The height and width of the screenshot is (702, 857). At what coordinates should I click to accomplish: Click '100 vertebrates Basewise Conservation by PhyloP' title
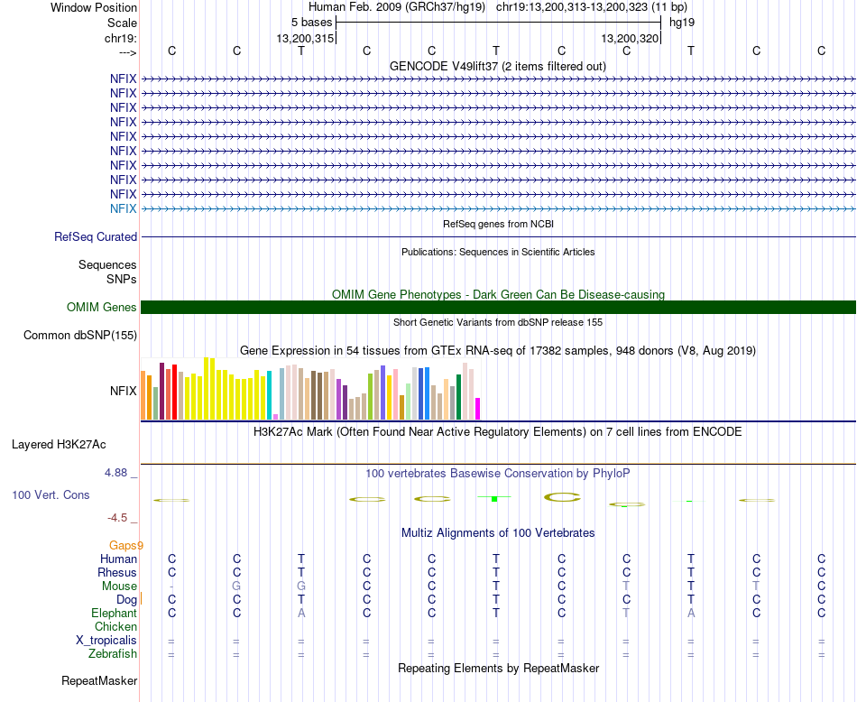point(498,473)
